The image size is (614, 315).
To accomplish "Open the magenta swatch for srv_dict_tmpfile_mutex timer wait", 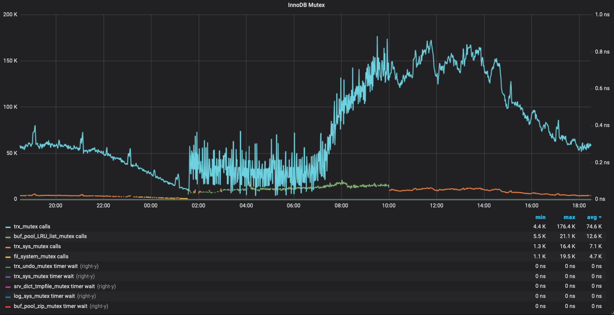I will click(x=8, y=287).
